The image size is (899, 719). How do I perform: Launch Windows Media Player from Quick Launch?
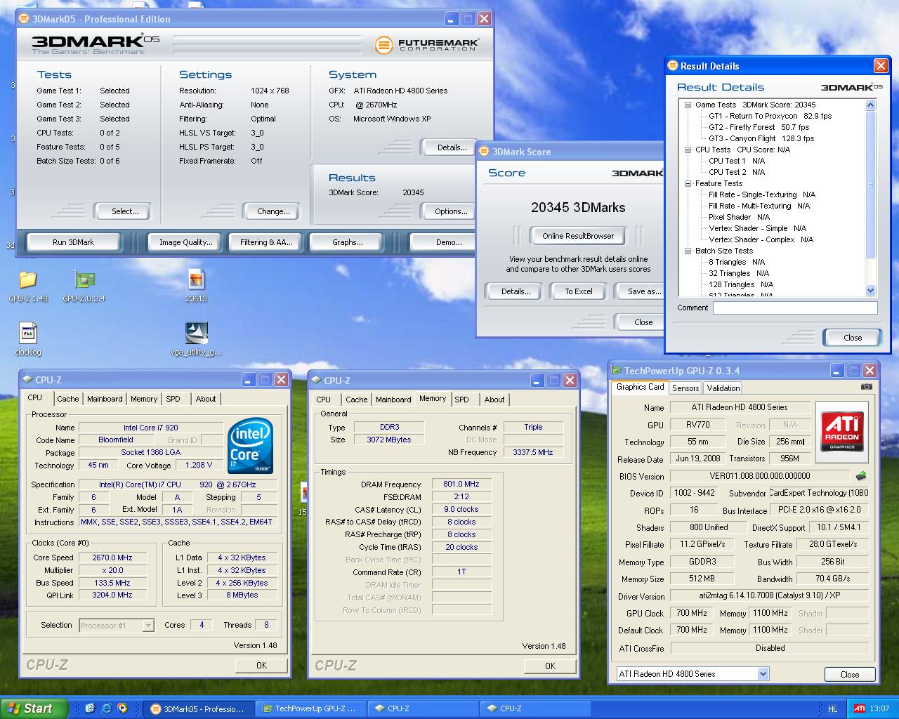tap(122, 708)
